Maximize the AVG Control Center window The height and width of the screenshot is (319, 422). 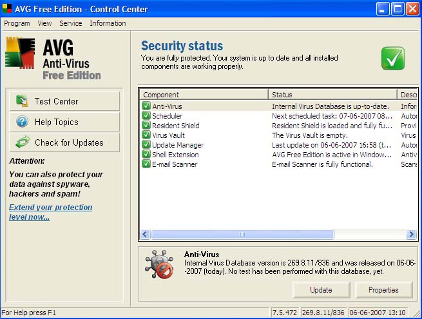(398, 9)
